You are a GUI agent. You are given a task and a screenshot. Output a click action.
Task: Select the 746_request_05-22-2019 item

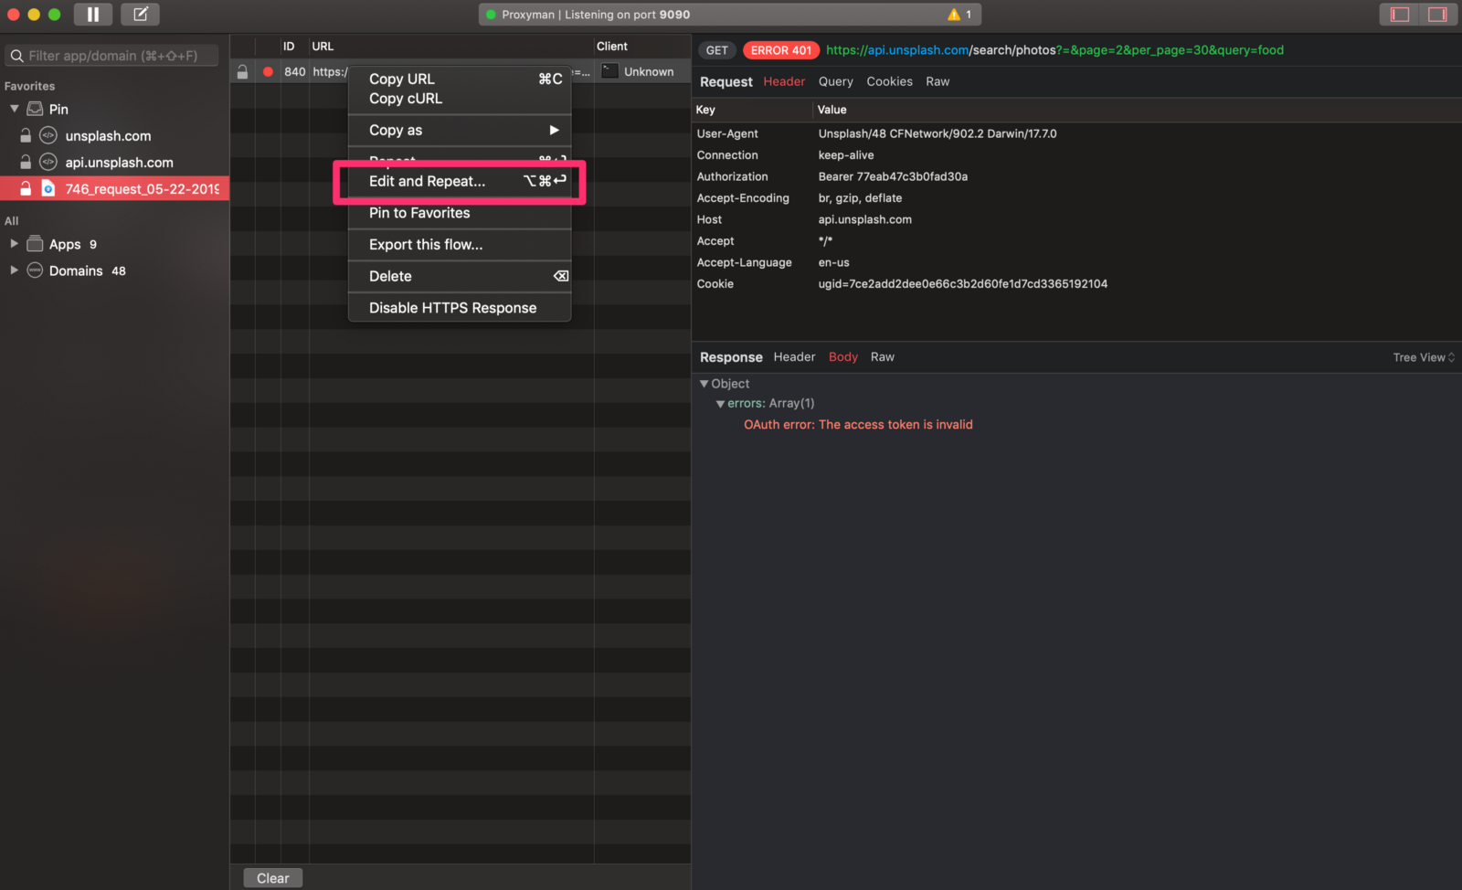click(x=114, y=188)
